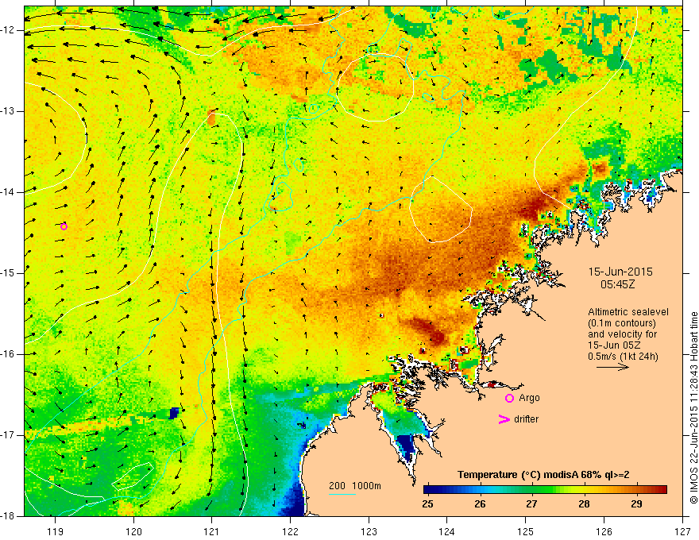Click the '0.5m/s (1kt 24h)' scale text
699x540 pixels.
click(x=623, y=357)
